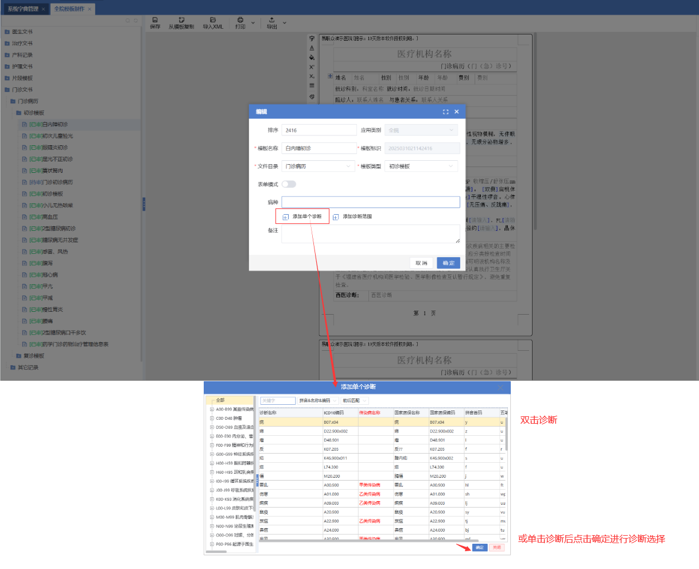The image size is (699, 569).
Task: Click the ICD10编码 column header
Action: click(x=340, y=413)
